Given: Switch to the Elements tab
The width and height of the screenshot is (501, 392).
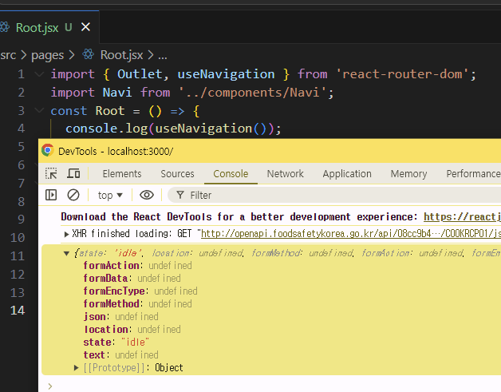Looking at the screenshot, I should (x=122, y=173).
